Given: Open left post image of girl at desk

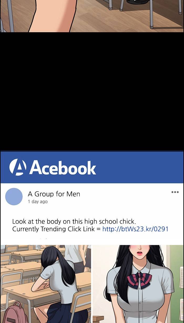Looking at the screenshot, I should coord(46,284).
